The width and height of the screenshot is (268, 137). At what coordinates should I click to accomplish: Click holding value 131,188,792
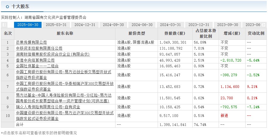click(171, 48)
